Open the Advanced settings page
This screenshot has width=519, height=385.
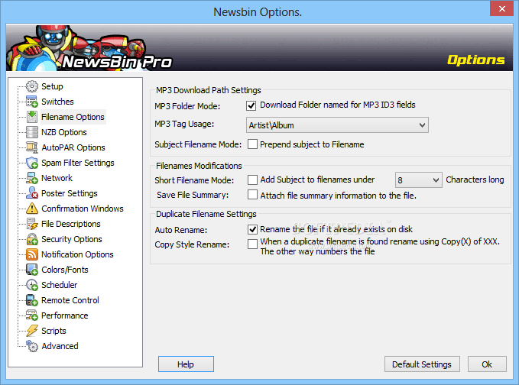pyautogui.click(x=60, y=346)
